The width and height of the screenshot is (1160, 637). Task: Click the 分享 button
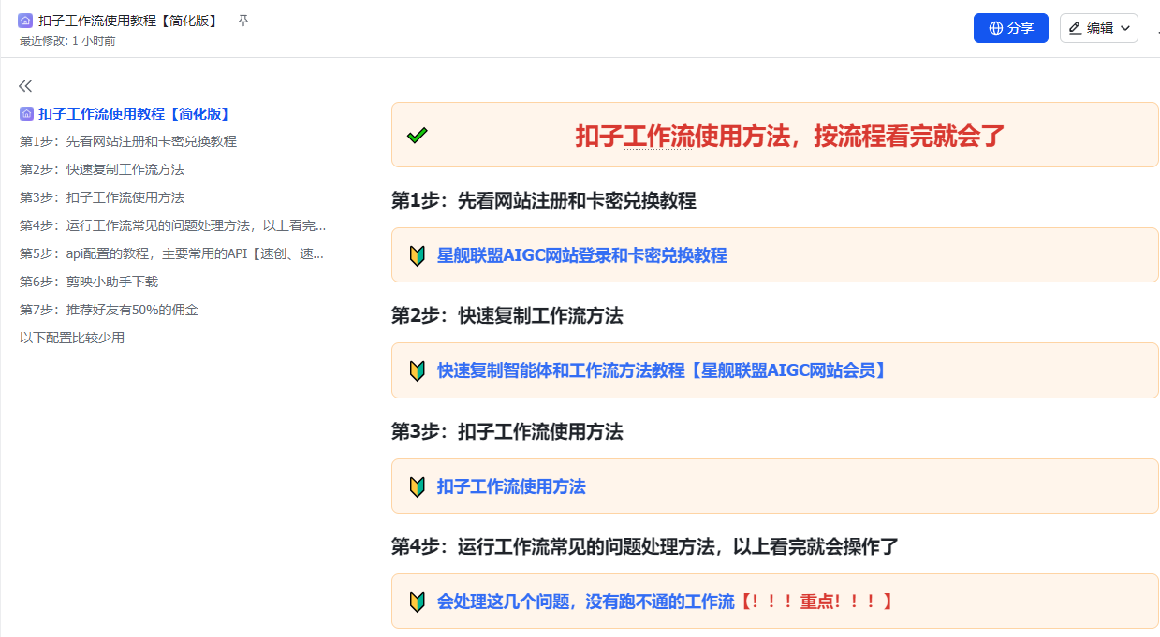[1010, 28]
